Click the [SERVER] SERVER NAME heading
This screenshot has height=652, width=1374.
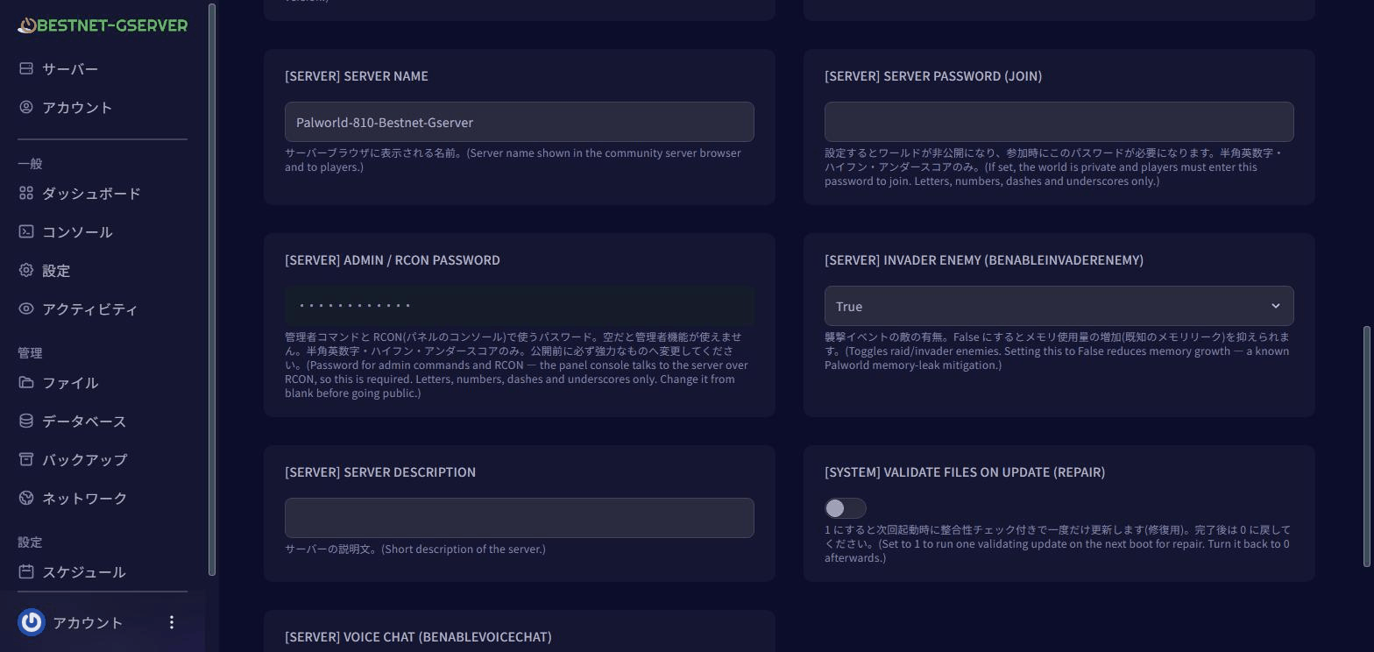point(357,76)
